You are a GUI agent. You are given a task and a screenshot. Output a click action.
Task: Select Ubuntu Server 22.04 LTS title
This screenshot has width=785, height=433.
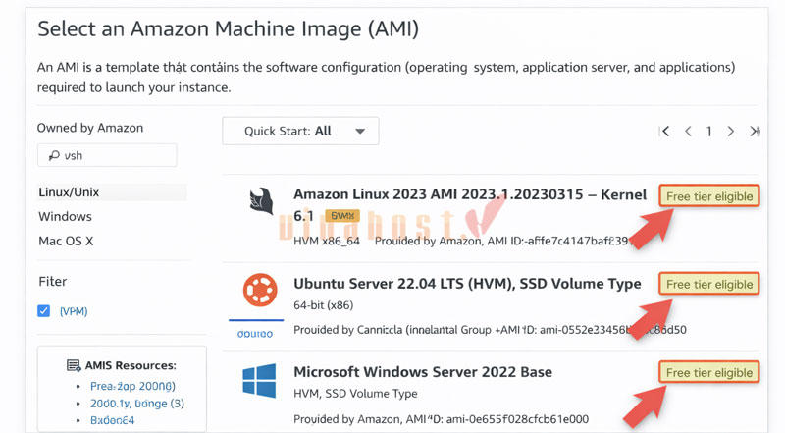[467, 284]
